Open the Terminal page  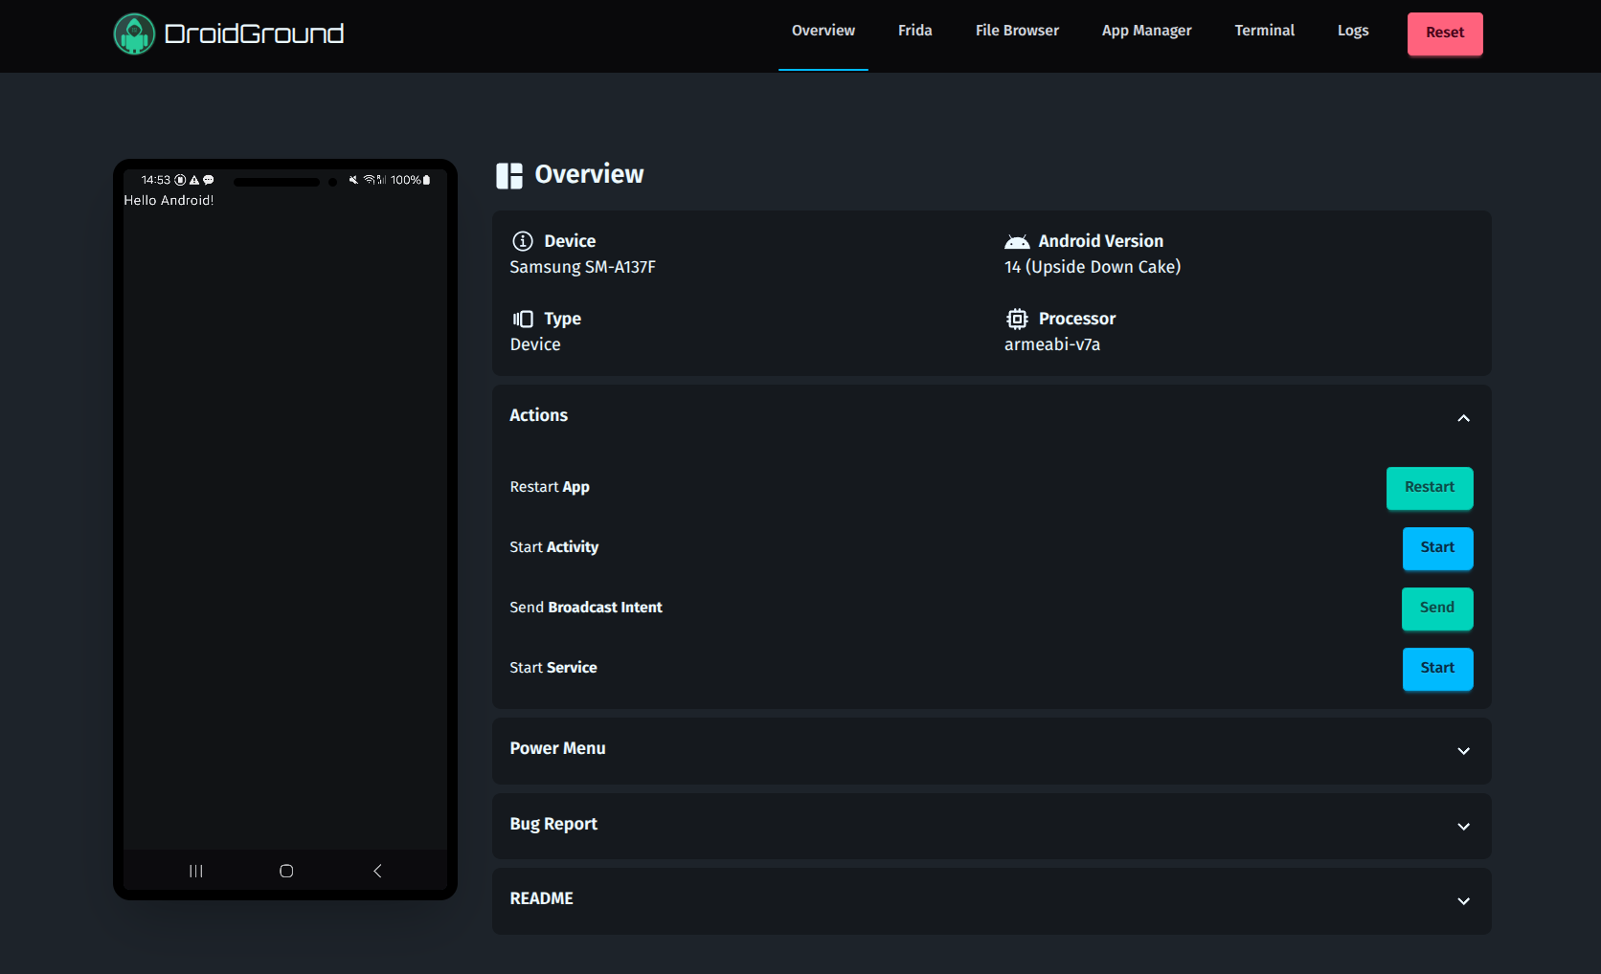coord(1264,30)
